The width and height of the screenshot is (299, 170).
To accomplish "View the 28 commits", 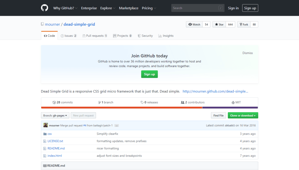I will point(62,102).
